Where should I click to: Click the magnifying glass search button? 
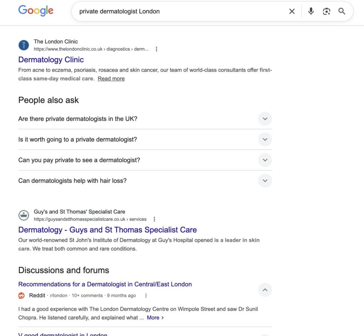[342, 11]
